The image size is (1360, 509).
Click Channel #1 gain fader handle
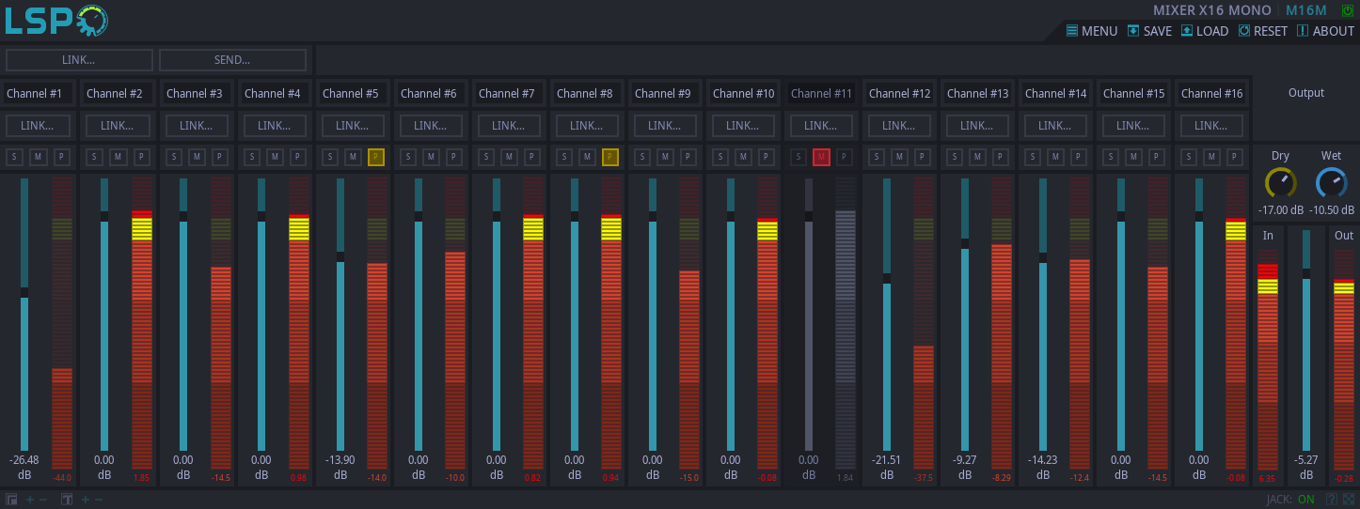click(24, 293)
